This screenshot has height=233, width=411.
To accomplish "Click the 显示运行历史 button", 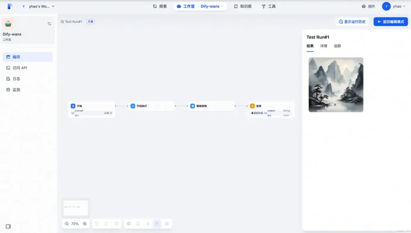I will 352,22.
